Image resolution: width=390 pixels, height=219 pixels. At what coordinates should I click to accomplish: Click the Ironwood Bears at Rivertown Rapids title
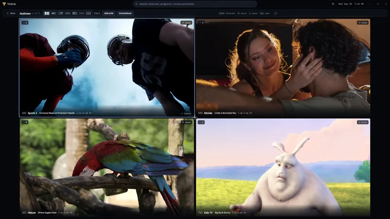(57, 113)
